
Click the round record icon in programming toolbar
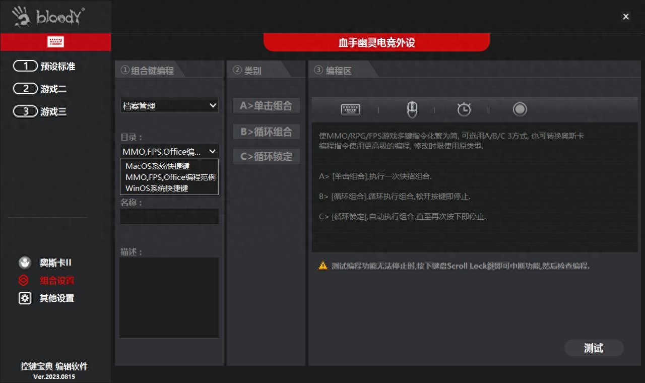point(520,109)
